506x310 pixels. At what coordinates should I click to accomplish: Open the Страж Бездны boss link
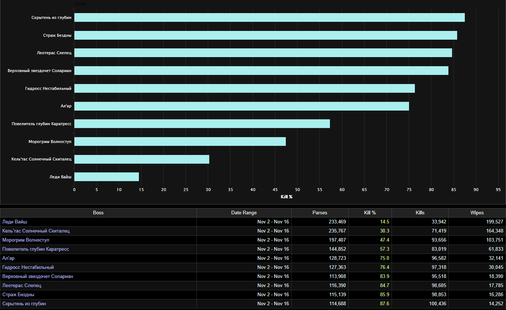pyautogui.click(x=18, y=294)
